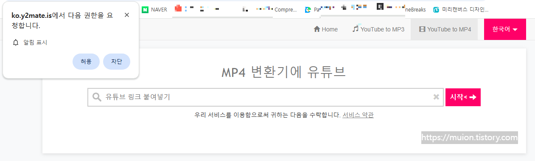This screenshot has width=535, height=161.
Task: Open the 서비스 약관 link
Action: pos(358,115)
